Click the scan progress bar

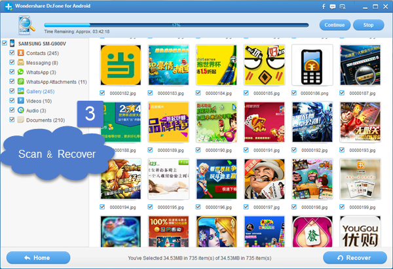pos(176,25)
